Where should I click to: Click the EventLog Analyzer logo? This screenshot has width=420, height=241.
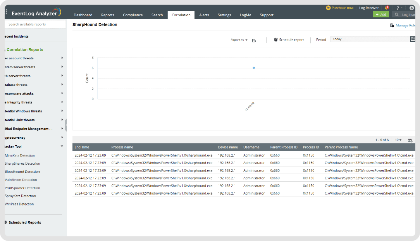tap(36, 12)
